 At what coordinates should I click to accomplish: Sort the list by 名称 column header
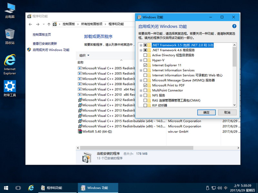click(x=80, y=62)
